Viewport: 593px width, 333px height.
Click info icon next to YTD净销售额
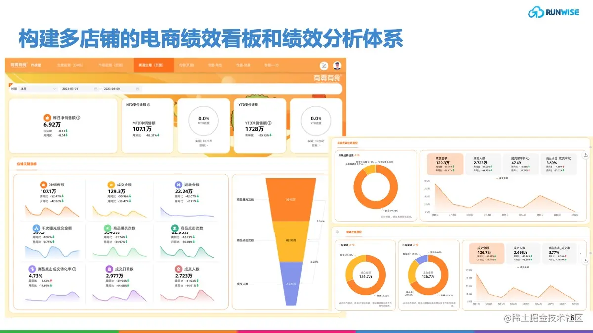270,123
